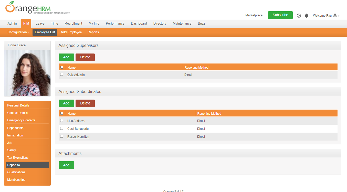
Task: Check the Odis Adalwin row checkbox
Action: pos(61,74)
